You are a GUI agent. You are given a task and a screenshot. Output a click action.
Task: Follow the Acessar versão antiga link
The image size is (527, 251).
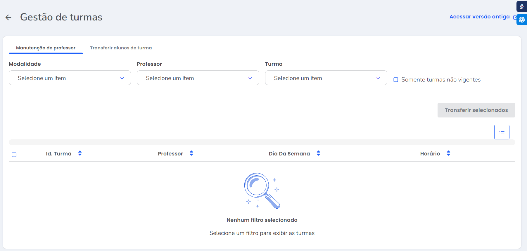coord(479,17)
